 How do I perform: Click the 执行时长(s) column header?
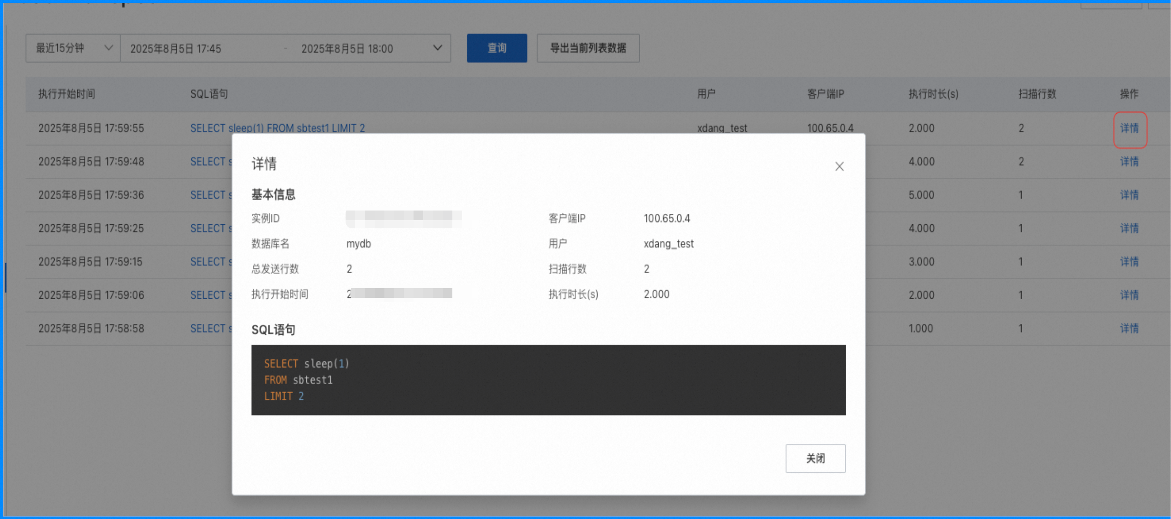[933, 94]
